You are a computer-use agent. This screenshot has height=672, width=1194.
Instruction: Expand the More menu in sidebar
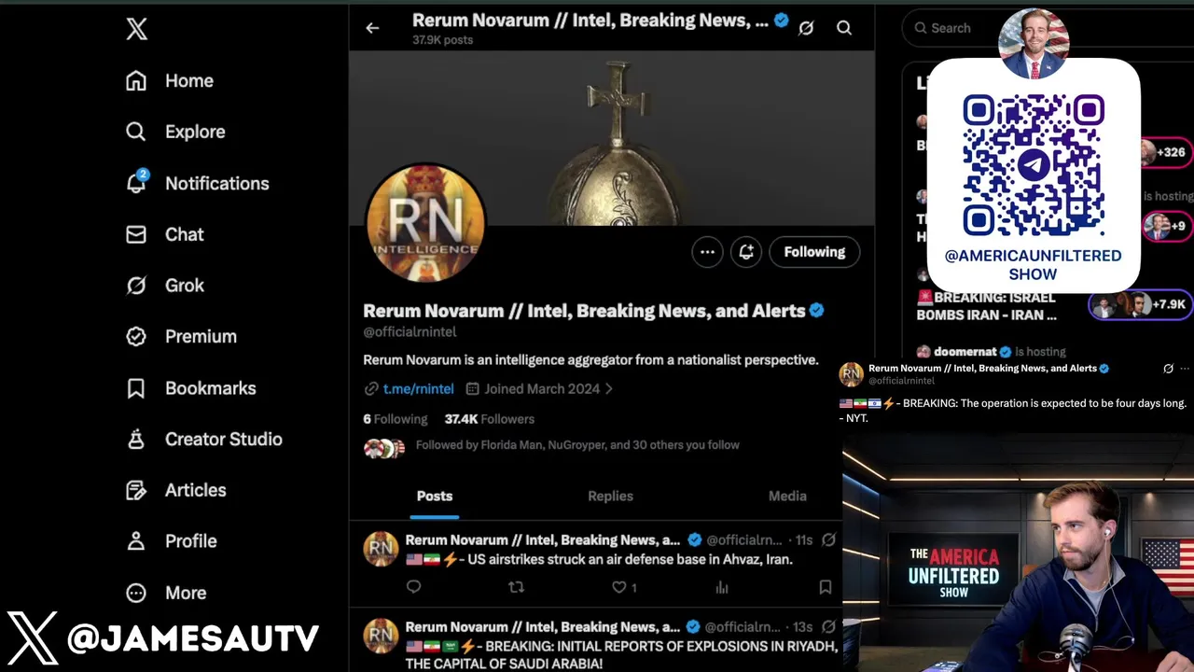pos(166,593)
